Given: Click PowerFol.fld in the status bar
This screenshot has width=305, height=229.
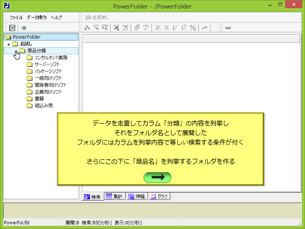Looking at the screenshot, I should pyautogui.click(x=17, y=223).
